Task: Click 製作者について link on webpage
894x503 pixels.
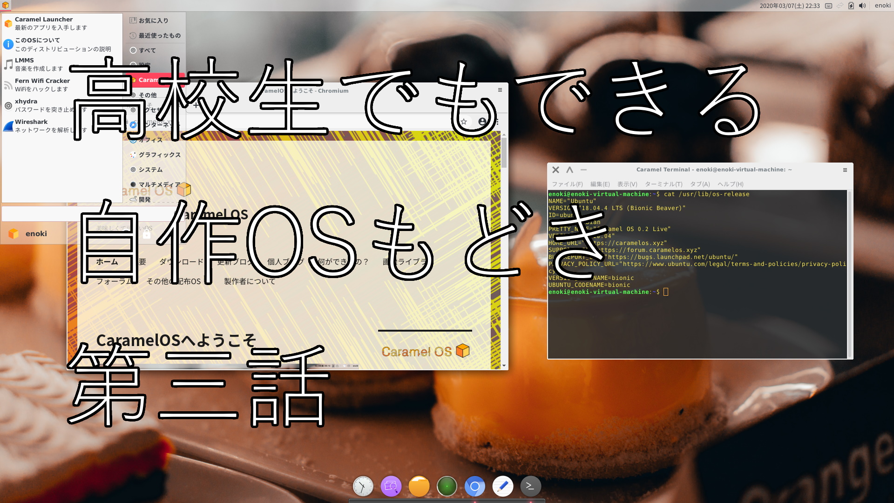Action: point(250,281)
